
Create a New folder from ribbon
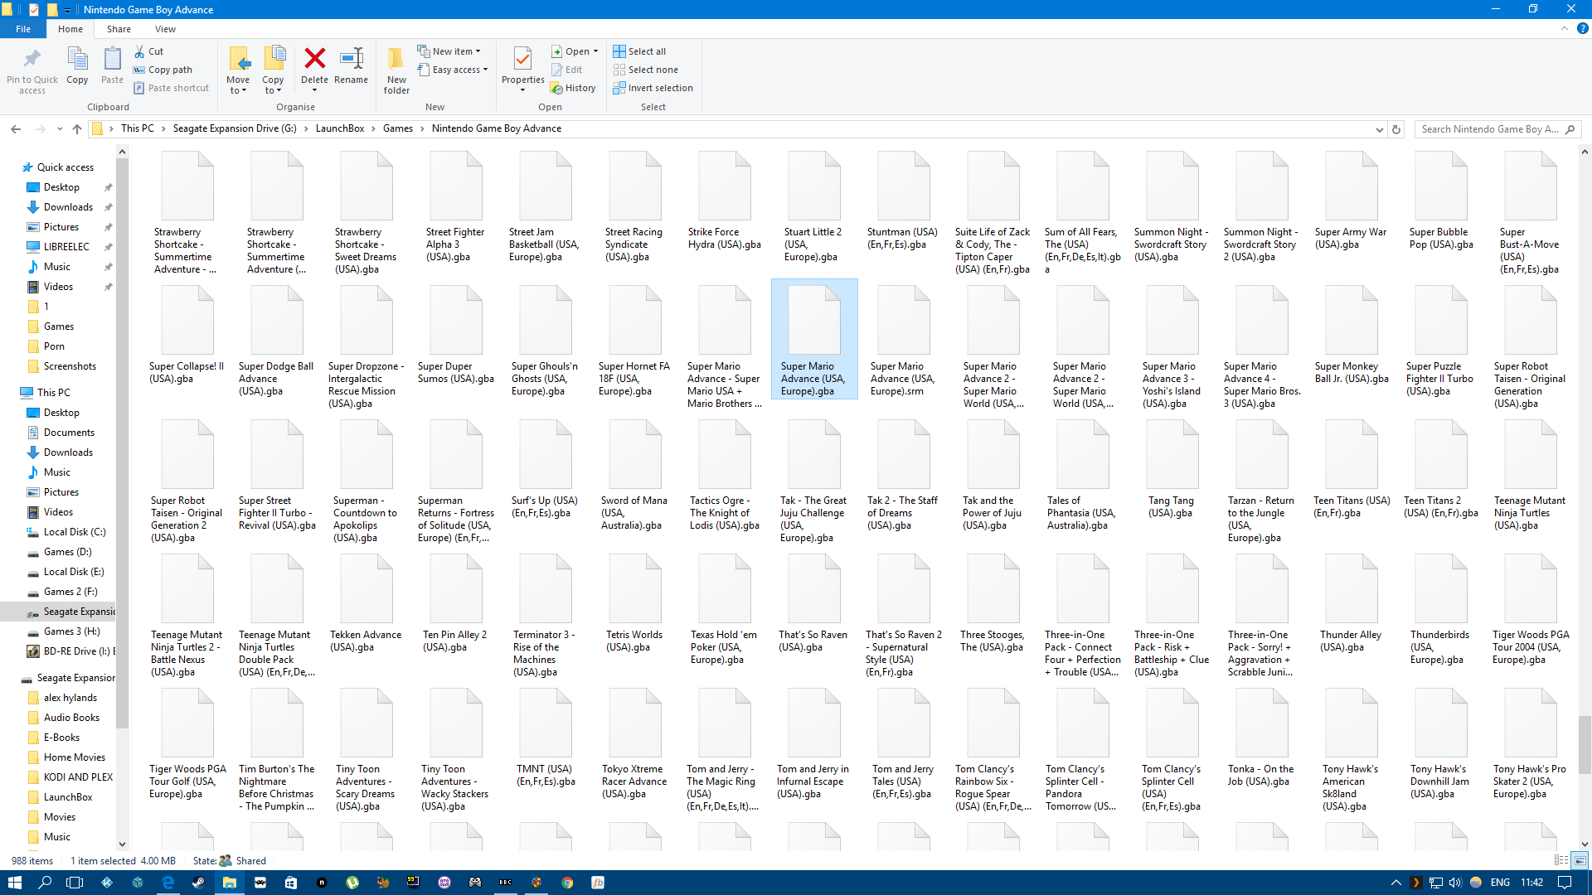pyautogui.click(x=396, y=70)
